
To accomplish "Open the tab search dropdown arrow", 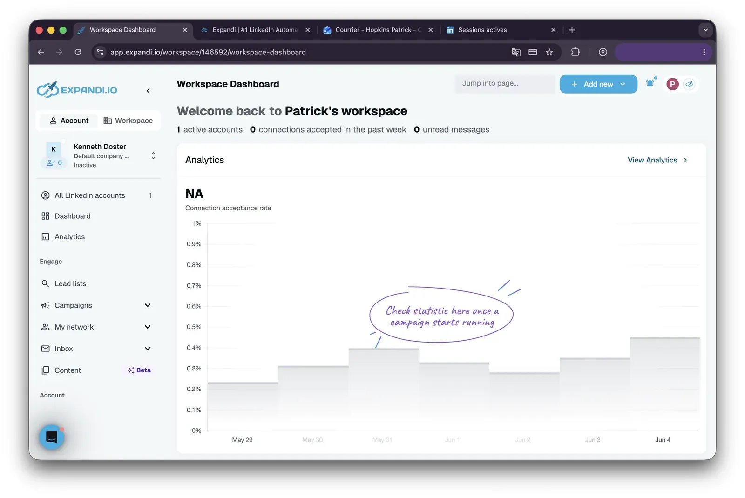I will (x=705, y=30).
